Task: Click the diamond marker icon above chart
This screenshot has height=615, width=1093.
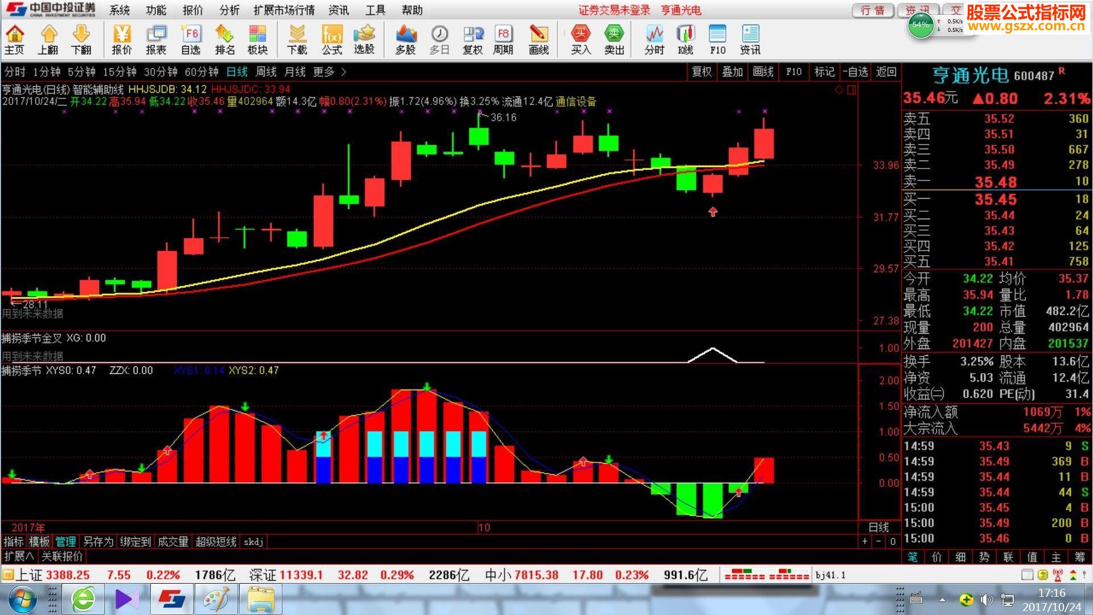Action: click(839, 90)
